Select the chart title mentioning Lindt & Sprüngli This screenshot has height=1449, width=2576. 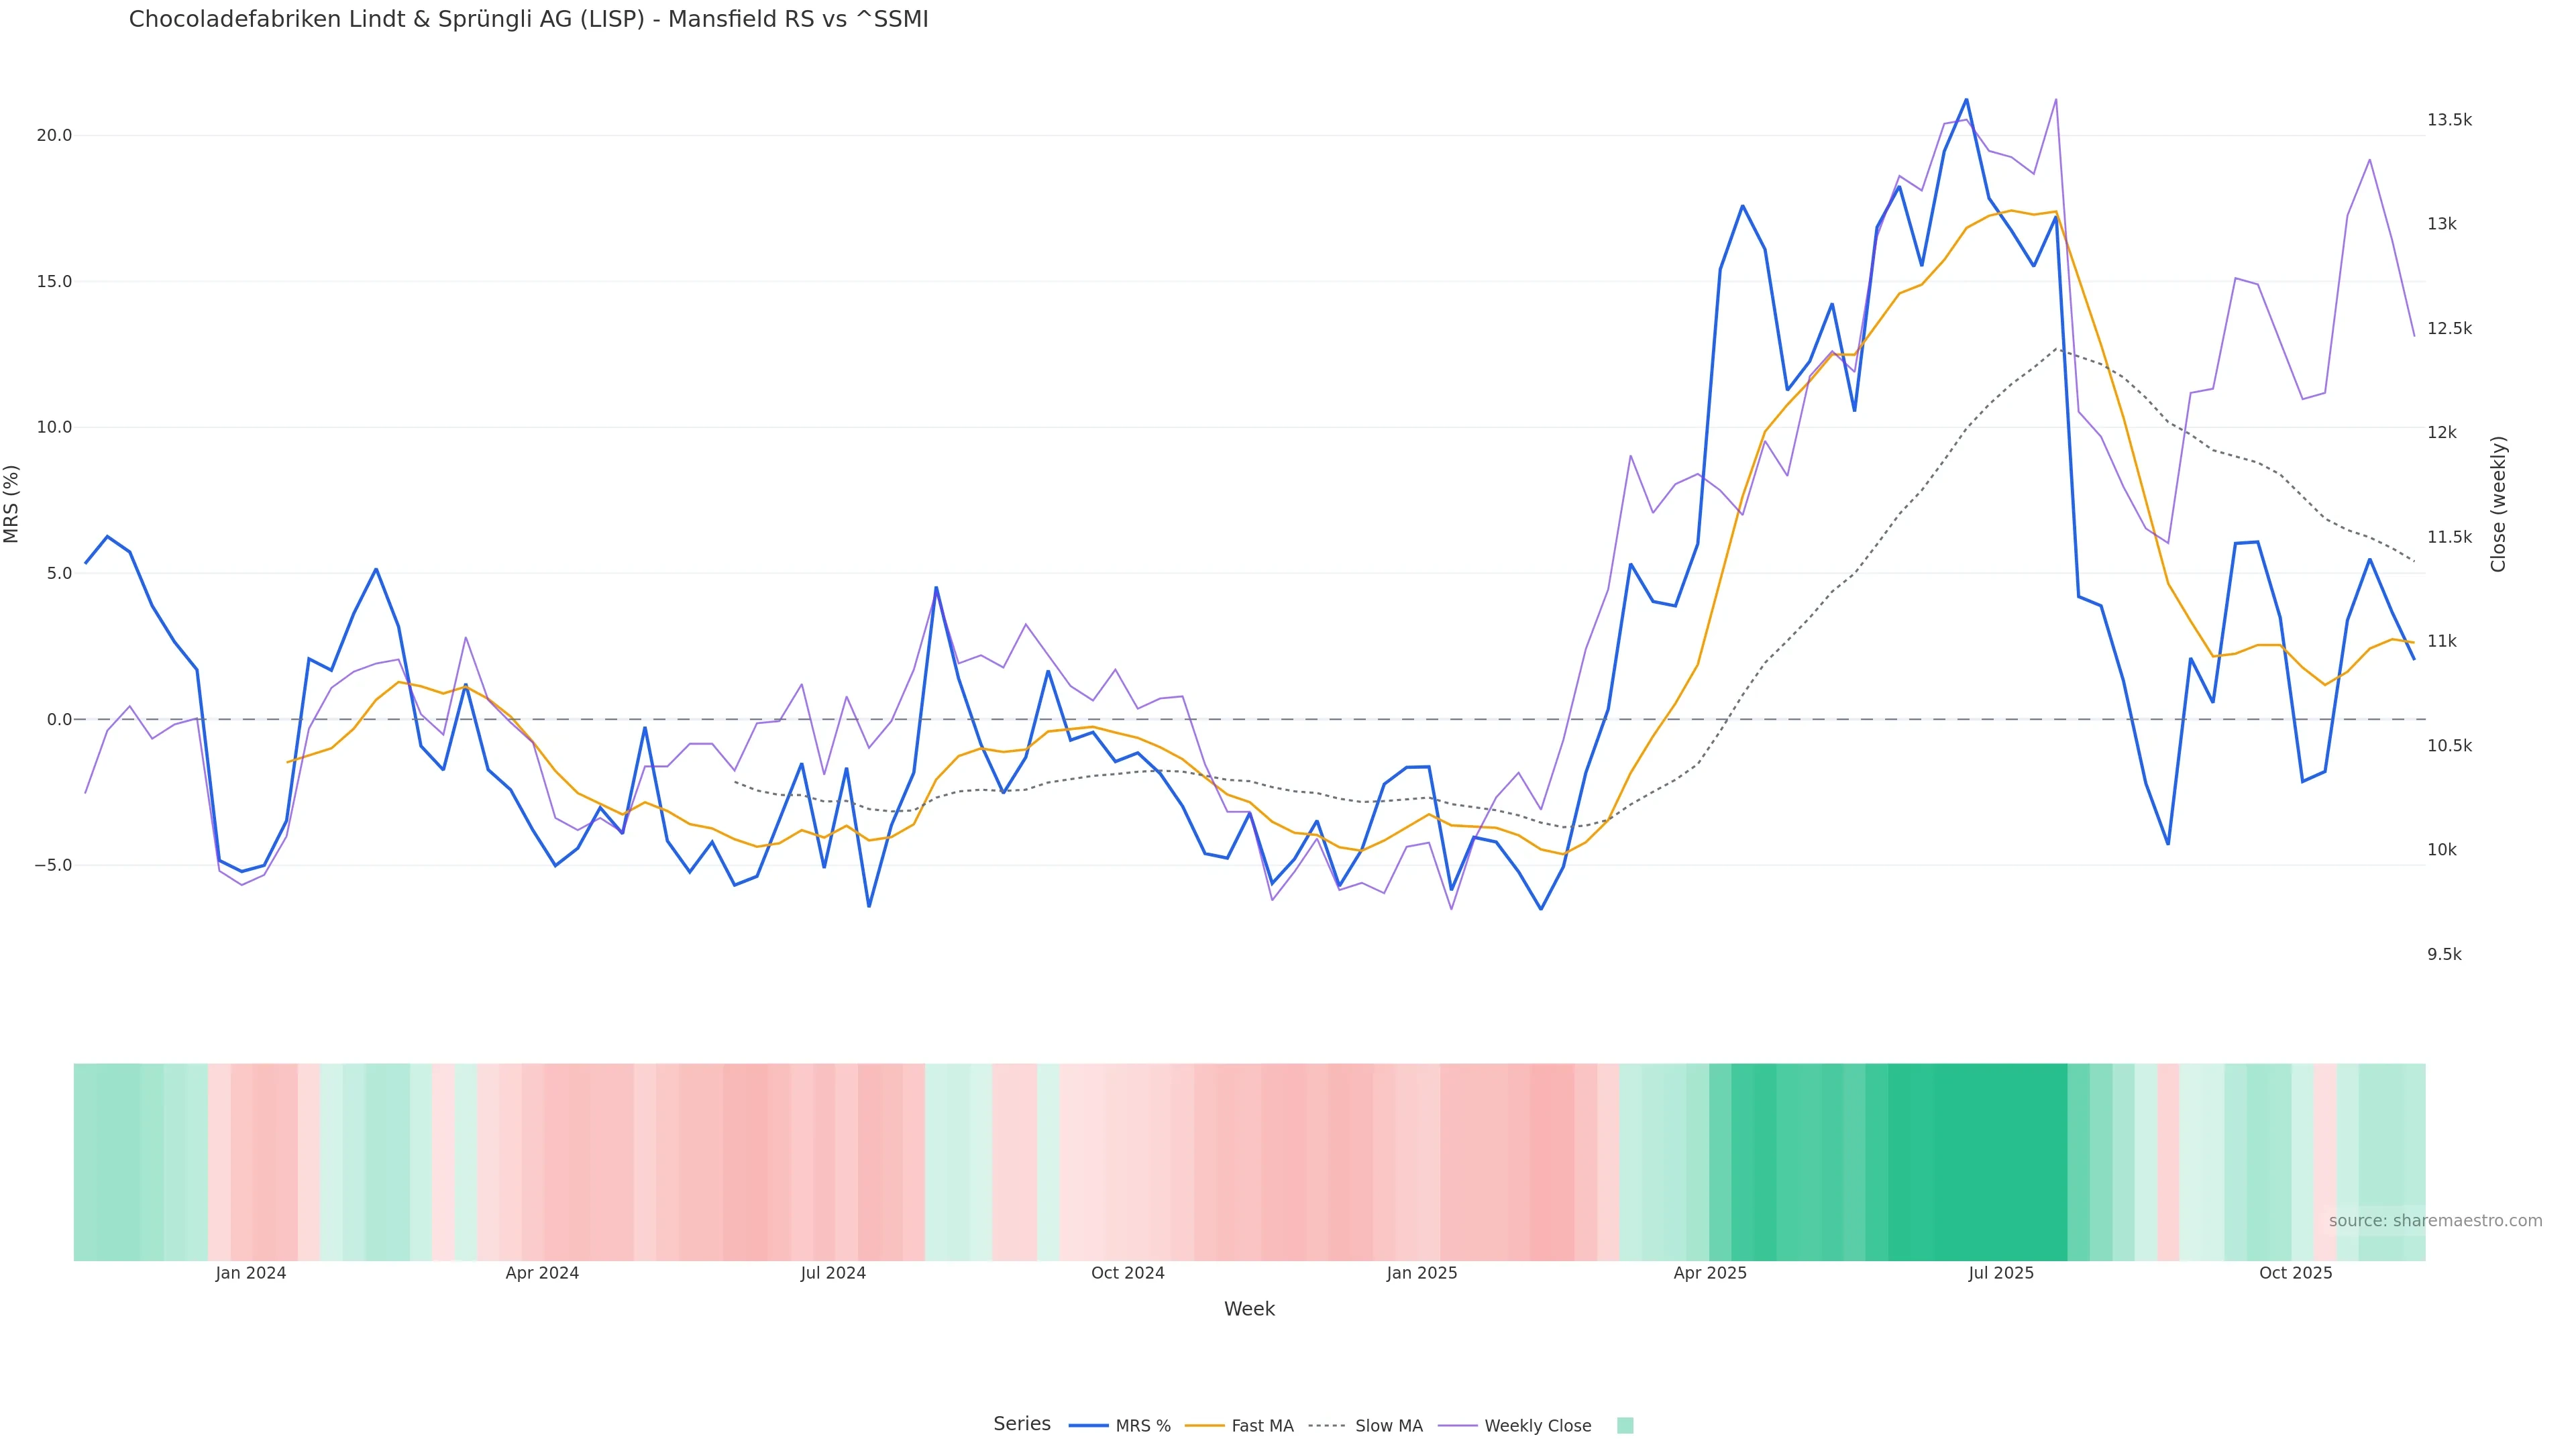528,19
